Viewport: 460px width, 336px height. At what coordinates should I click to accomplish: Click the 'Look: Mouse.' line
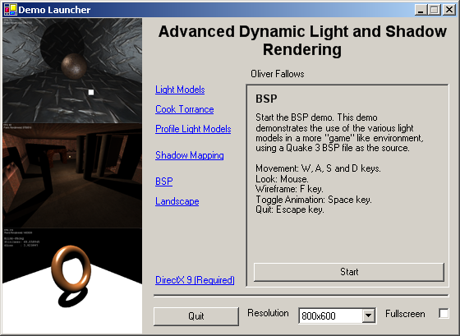(x=282, y=179)
